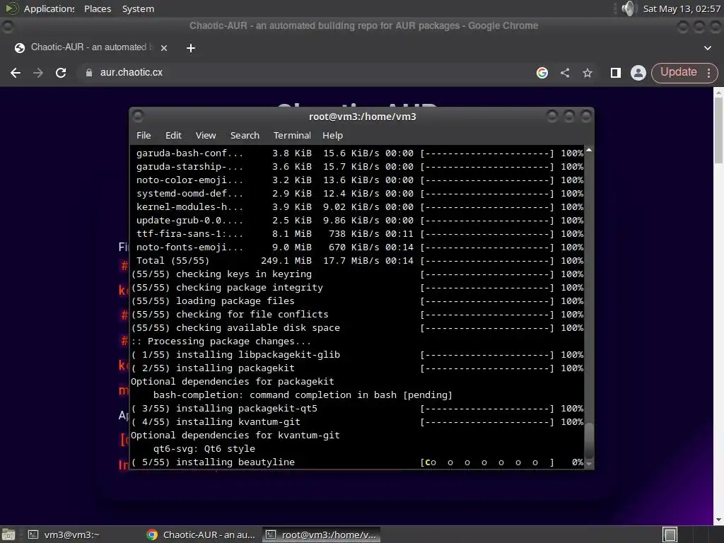Image resolution: width=724 pixels, height=543 pixels.
Task: Open the Google icon in address bar
Action: point(542,73)
